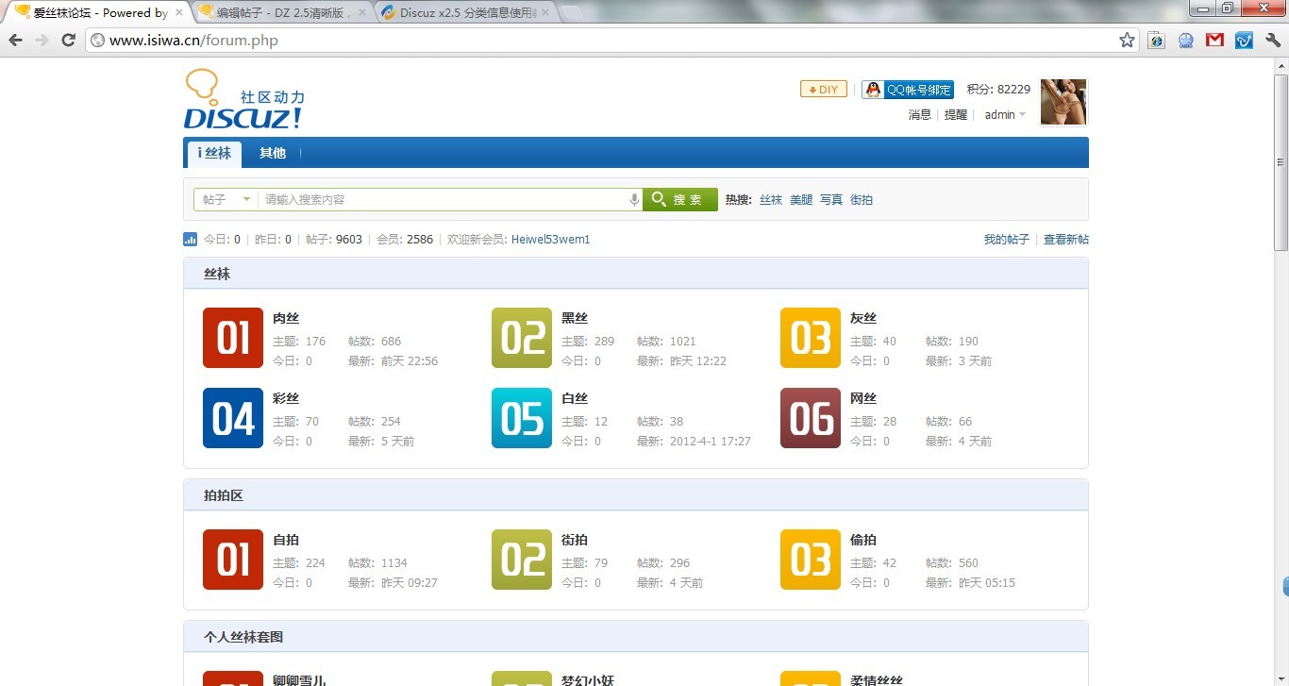Select the 其他 navigation tab
Viewport: 1289px width, 686px height.
point(273,153)
